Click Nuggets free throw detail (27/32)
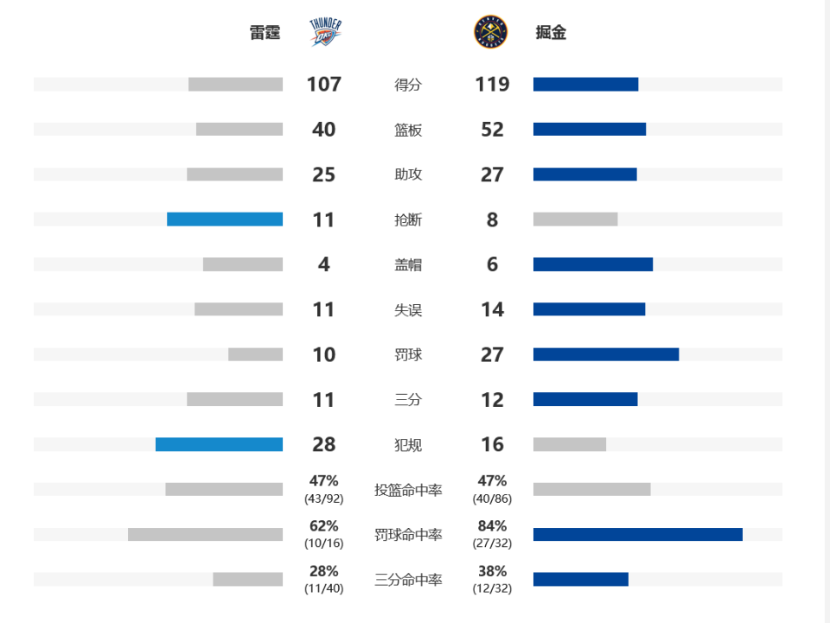 click(x=492, y=544)
